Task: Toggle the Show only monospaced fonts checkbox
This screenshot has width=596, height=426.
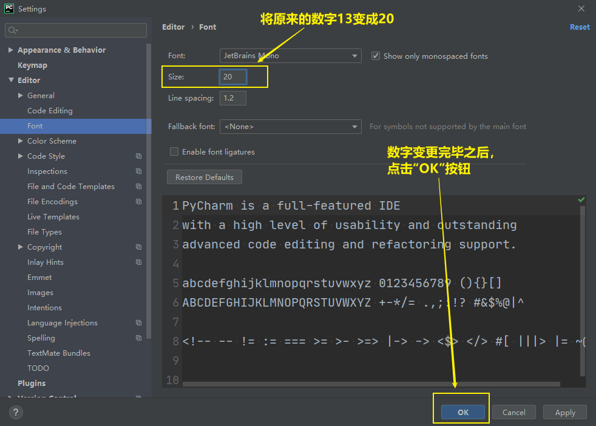Action: pyautogui.click(x=375, y=55)
